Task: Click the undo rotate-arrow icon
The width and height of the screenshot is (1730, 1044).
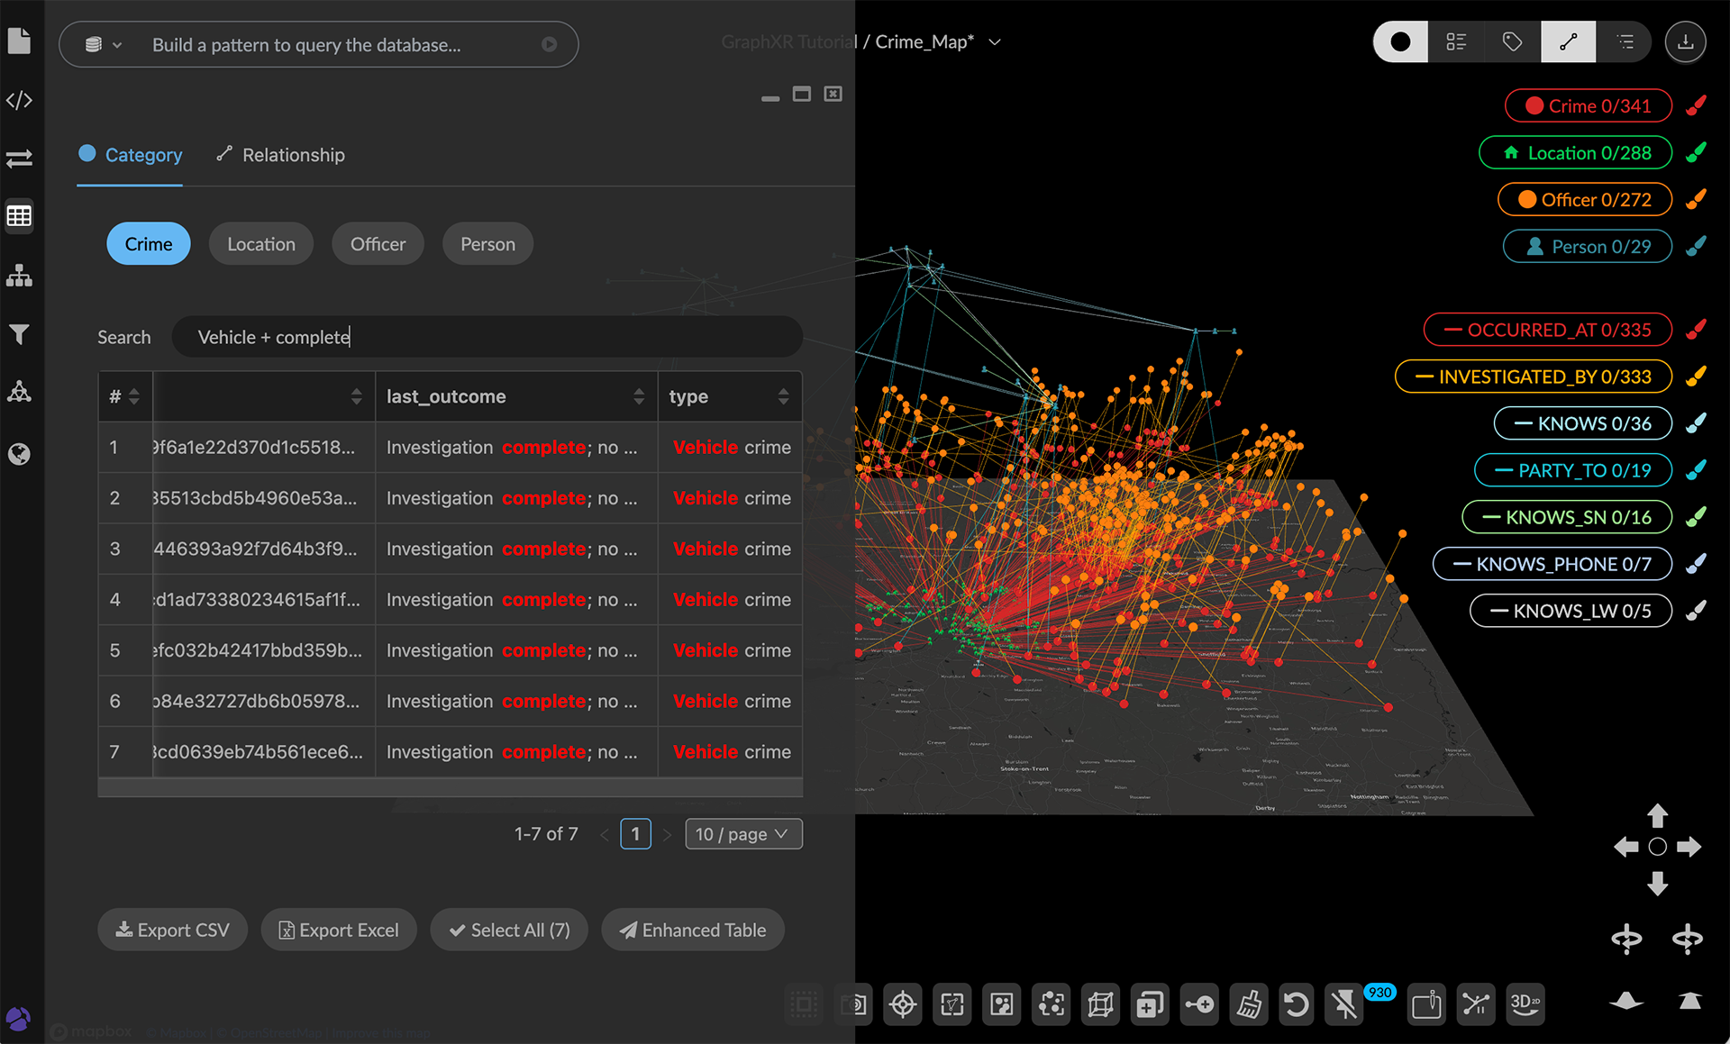Action: [1296, 1003]
